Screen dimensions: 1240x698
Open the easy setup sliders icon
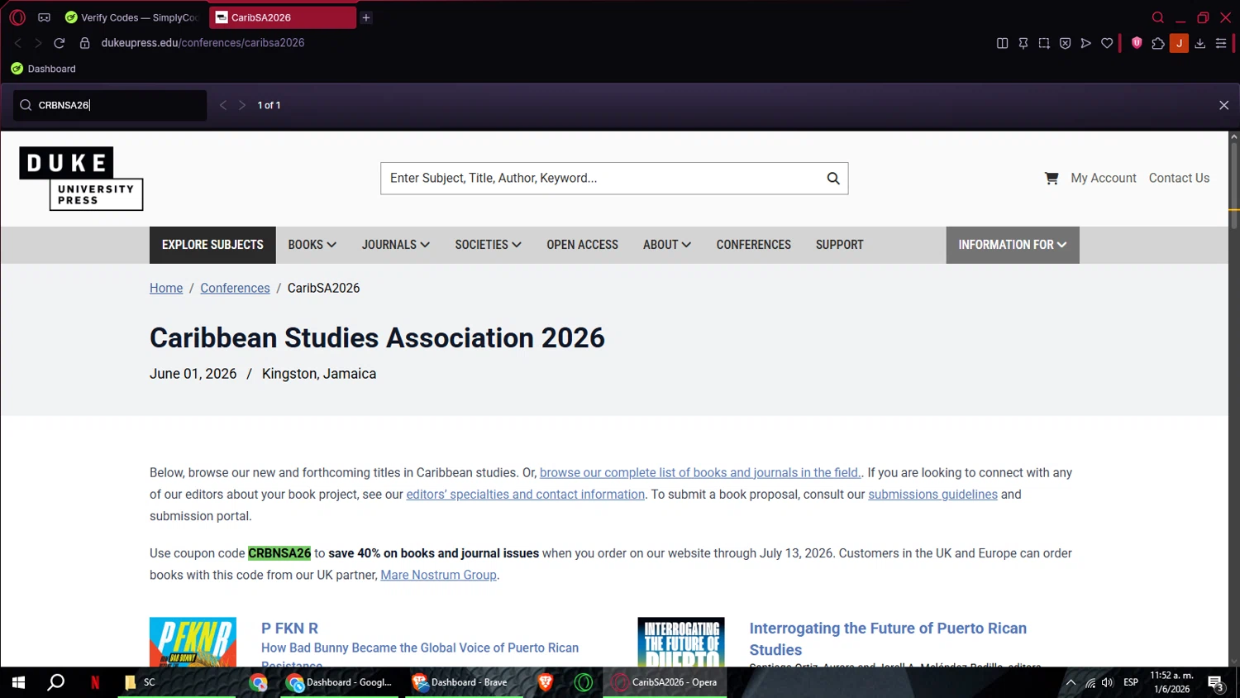pyautogui.click(x=1221, y=43)
